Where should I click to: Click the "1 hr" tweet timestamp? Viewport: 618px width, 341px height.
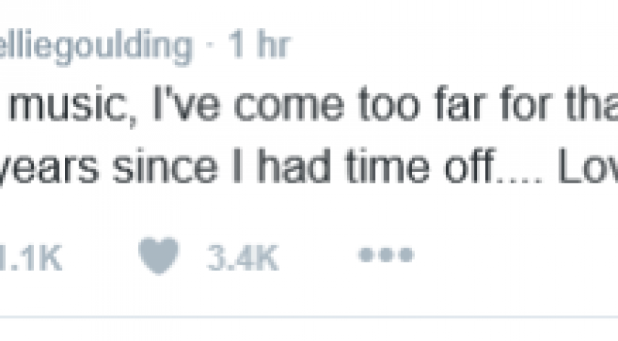tap(260, 47)
